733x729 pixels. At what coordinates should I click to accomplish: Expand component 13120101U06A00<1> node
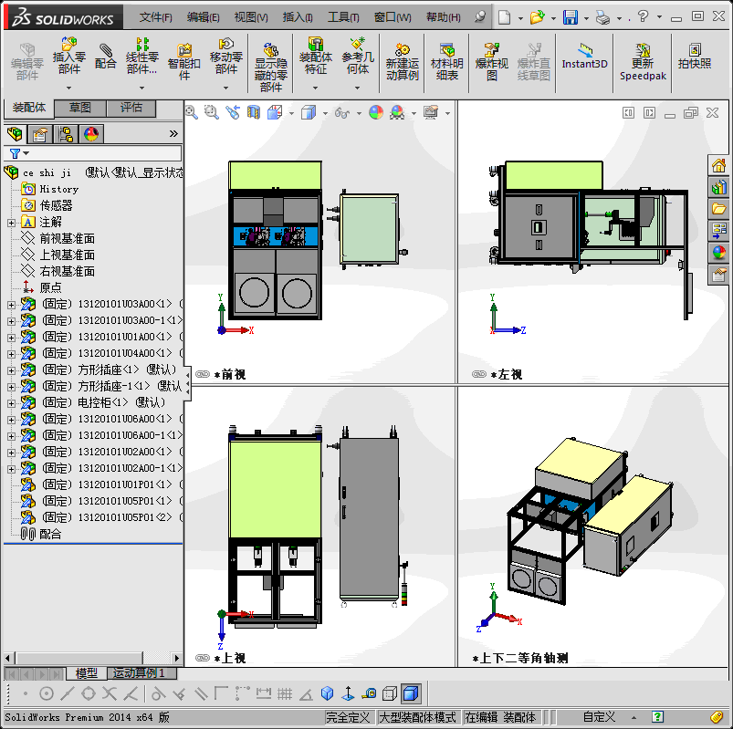point(11,420)
